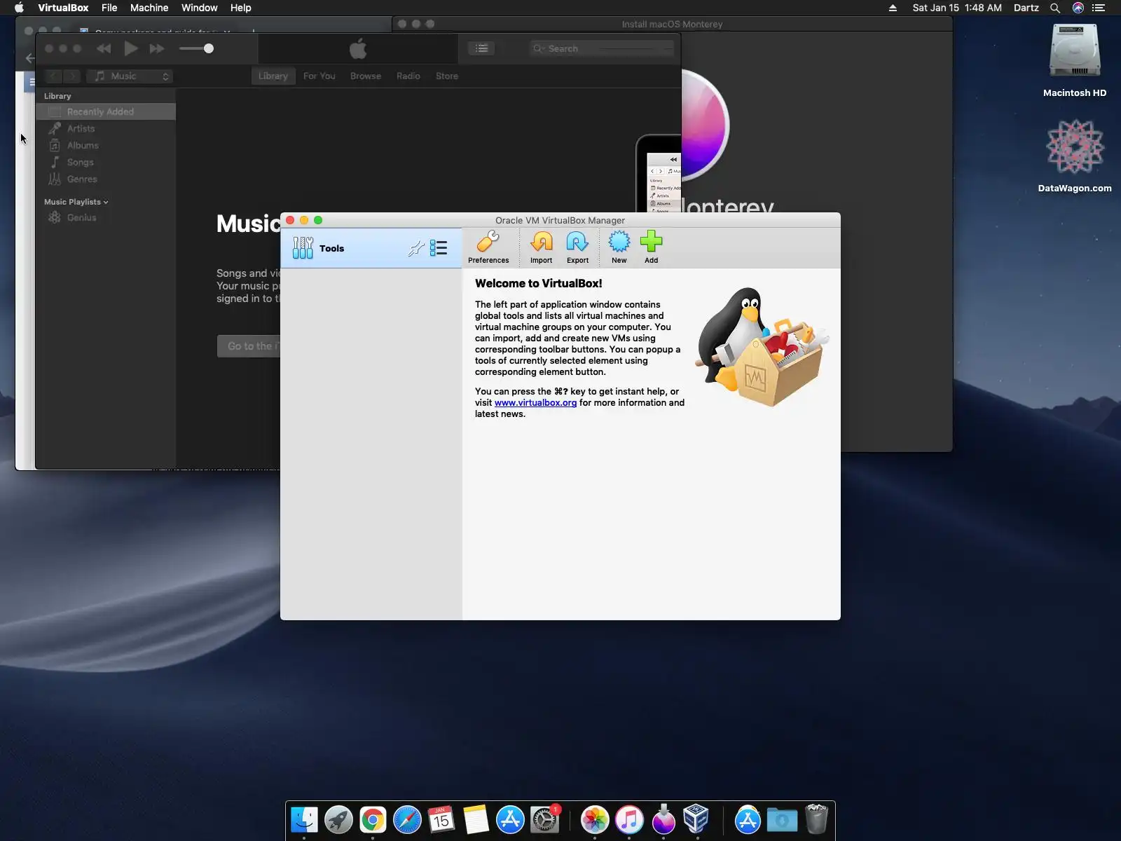This screenshot has height=841, width=1121.
Task: Open Install macOS Monterey from the Dock
Action: [663, 819]
